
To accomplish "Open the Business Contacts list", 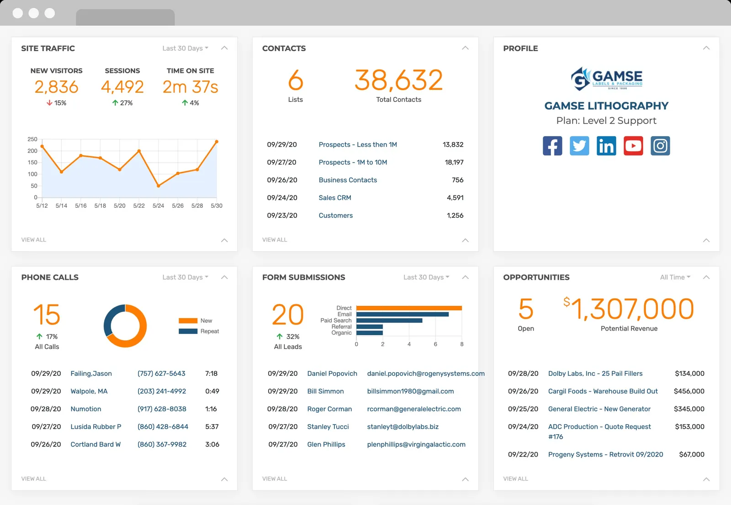I will 348,180.
